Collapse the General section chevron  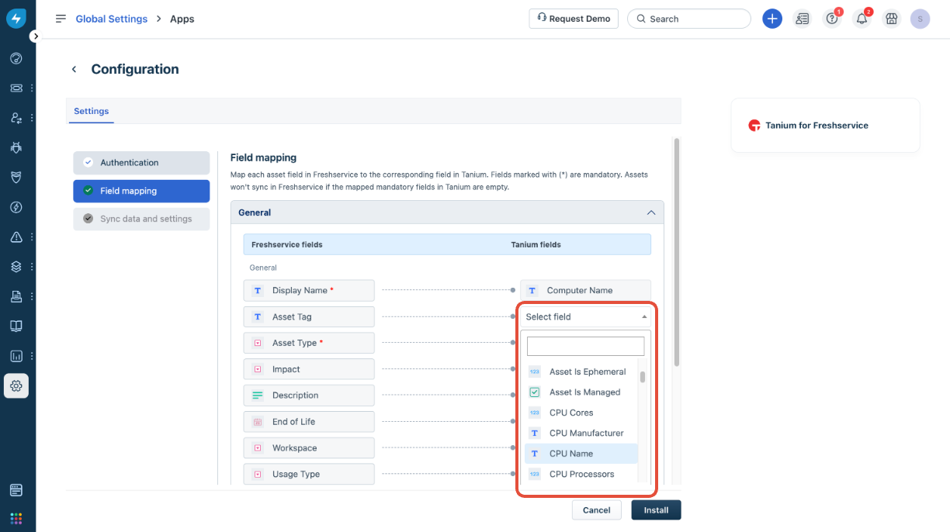pos(651,212)
